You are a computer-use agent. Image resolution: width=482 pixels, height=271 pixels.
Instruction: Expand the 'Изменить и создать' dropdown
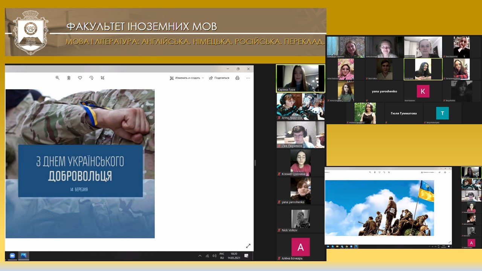point(187,78)
